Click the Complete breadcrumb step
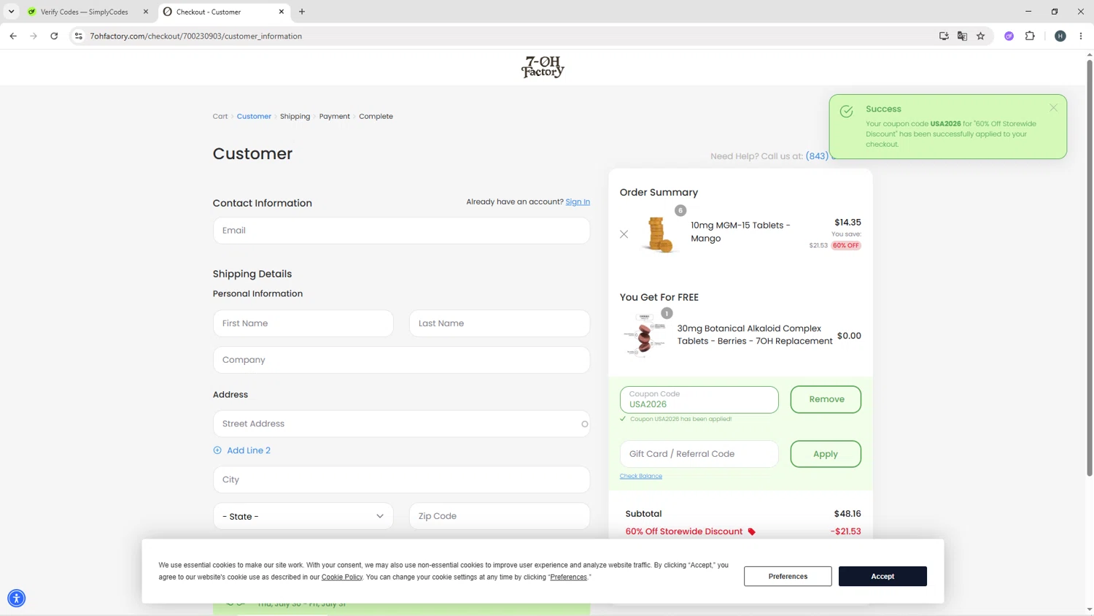Screen dimensions: 1094x616 (x=376, y=116)
